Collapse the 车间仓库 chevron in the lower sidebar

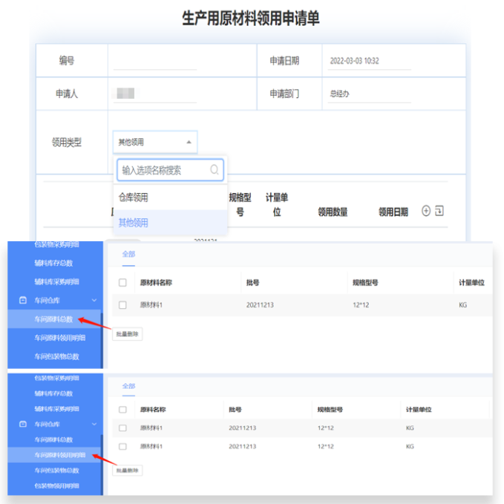[x=94, y=424]
